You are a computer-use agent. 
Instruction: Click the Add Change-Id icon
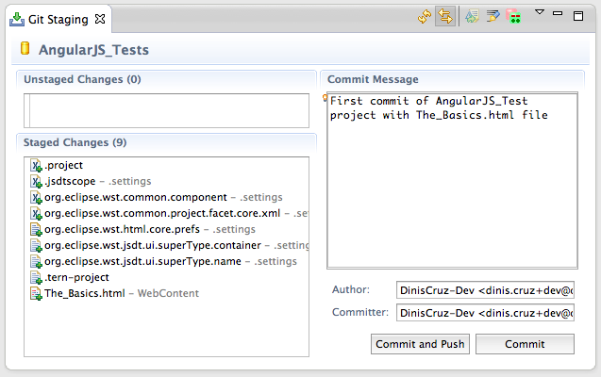point(512,17)
